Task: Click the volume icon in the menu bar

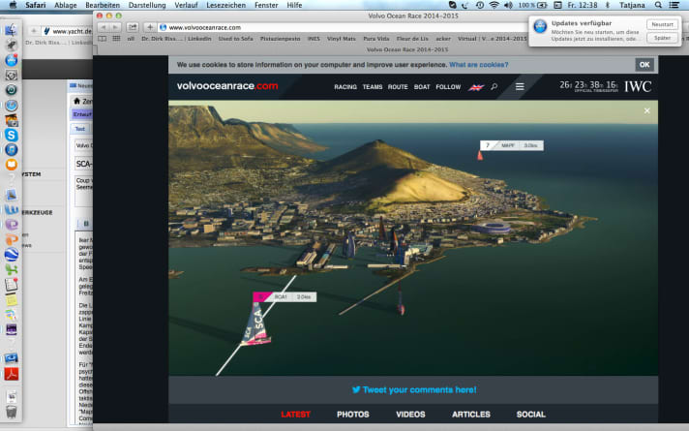Action: [508, 5]
